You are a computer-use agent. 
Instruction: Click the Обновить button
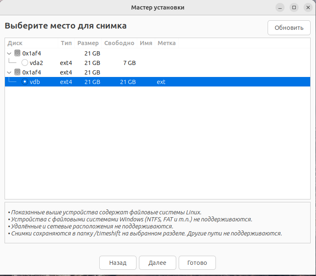[289, 28]
